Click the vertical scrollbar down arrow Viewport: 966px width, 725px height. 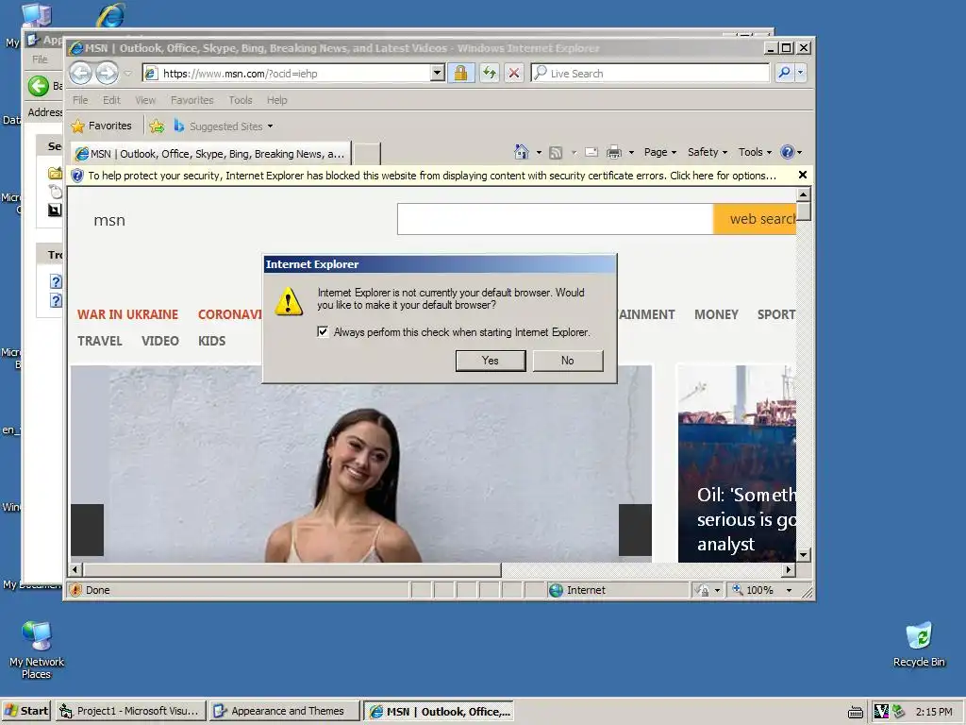804,555
